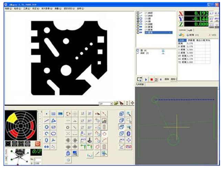Toggle checkbox for feature item [1]
This screenshot has height=170, width=223.
pyautogui.click(x=138, y=13)
